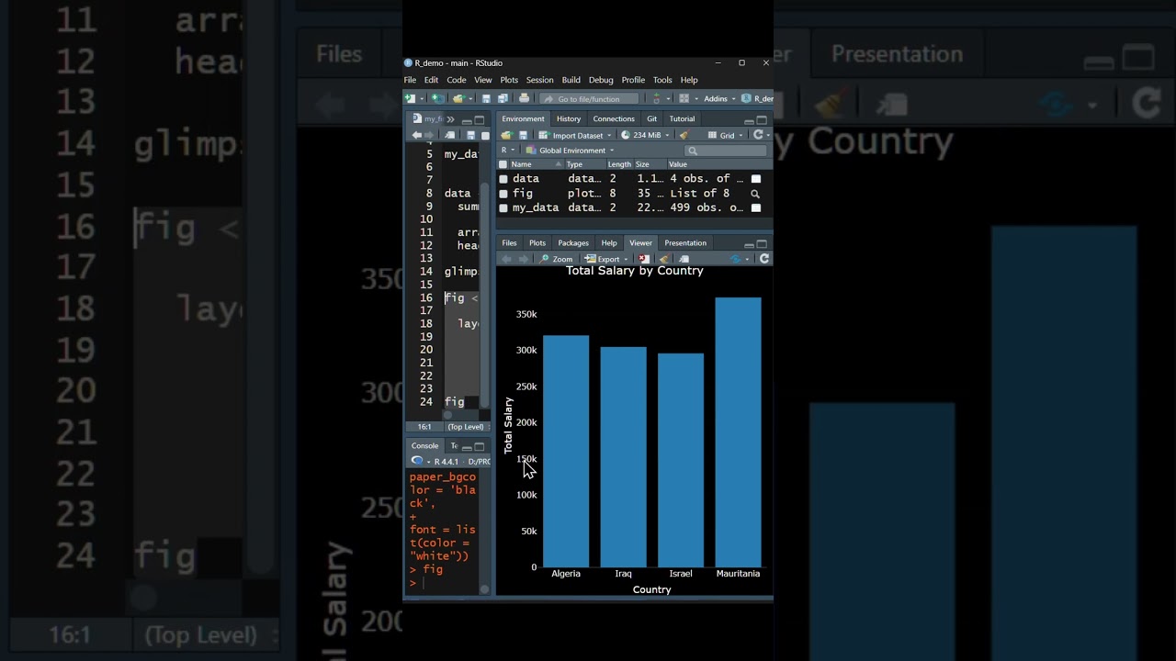View the my_data table grid icon
The image size is (1176, 661).
756,208
